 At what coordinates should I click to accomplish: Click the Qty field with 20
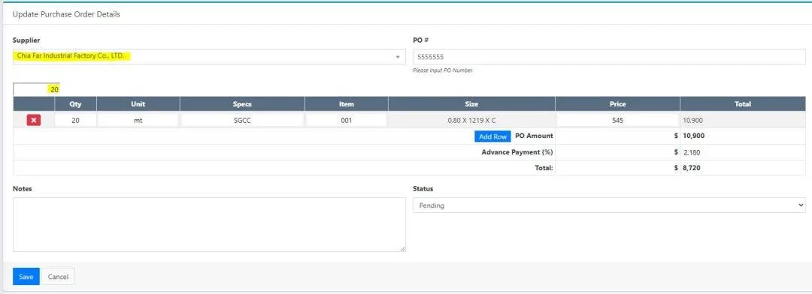76,121
